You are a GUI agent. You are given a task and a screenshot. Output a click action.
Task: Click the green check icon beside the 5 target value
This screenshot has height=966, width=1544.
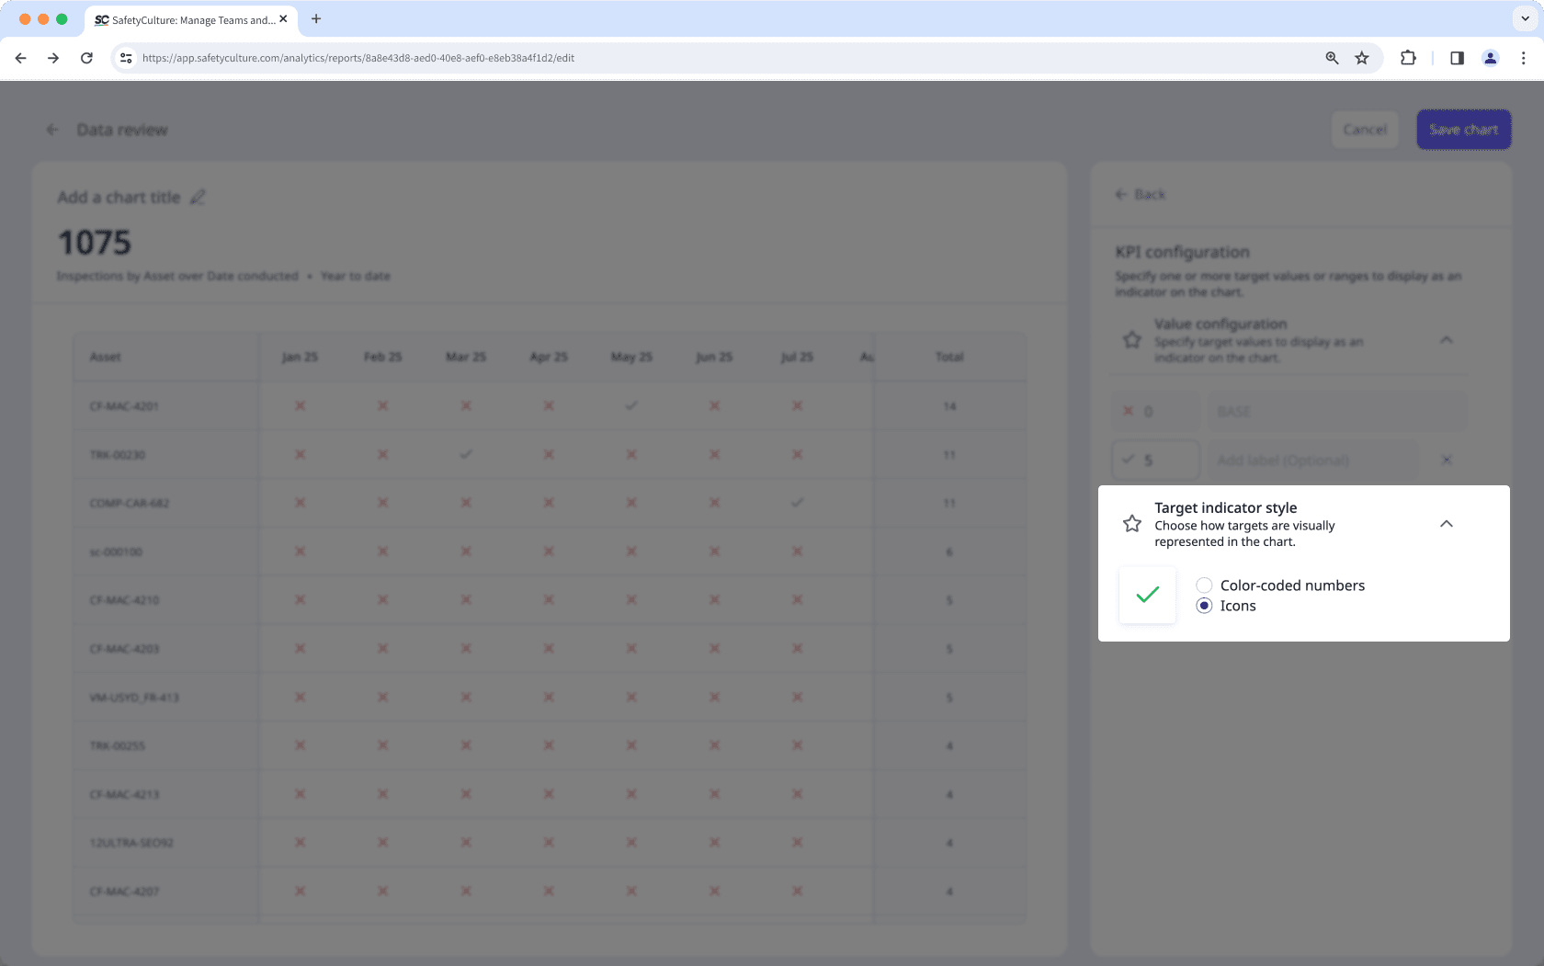tap(1129, 460)
